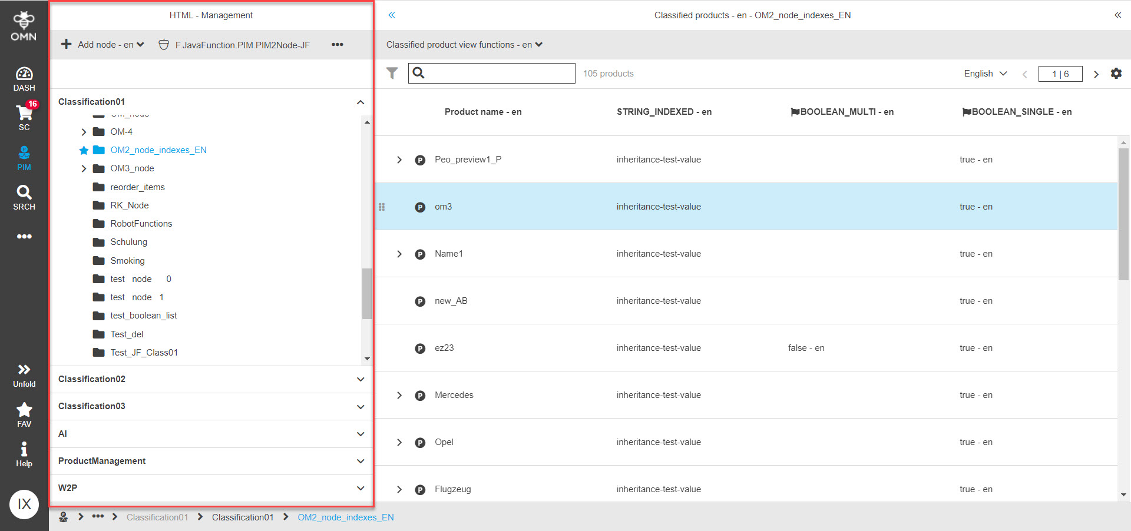Image resolution: width=1131 pixels, height=531 pixels.
Task: Open the product list filter funnel
Action: [x=392, y=73]
